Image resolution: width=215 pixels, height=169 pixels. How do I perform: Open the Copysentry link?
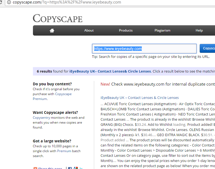click(x=41, y=118)
